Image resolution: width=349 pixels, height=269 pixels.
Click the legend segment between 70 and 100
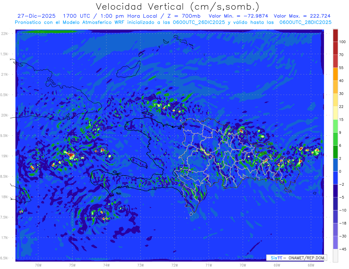coord(335,48)
